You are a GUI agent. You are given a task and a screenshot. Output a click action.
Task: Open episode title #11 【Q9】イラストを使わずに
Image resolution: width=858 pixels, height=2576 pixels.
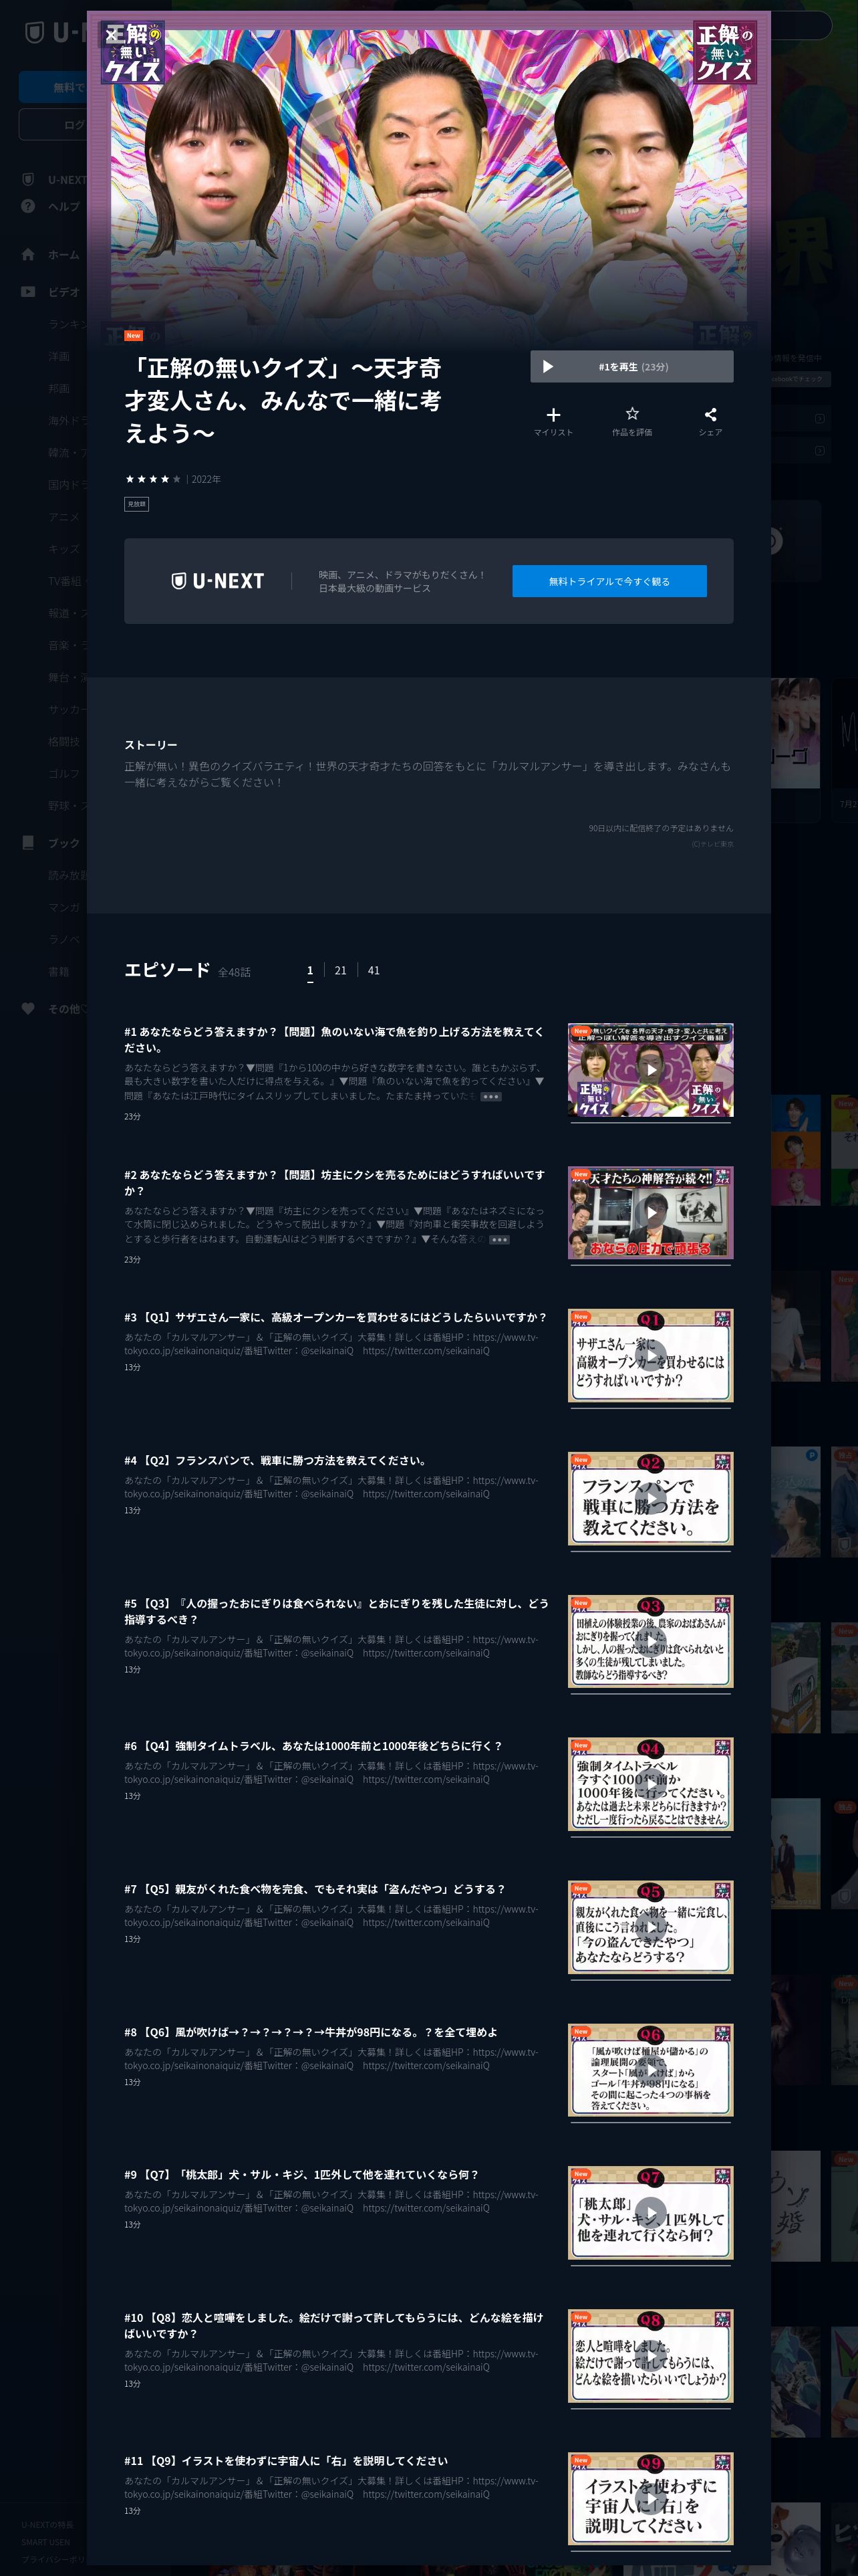286,2461
